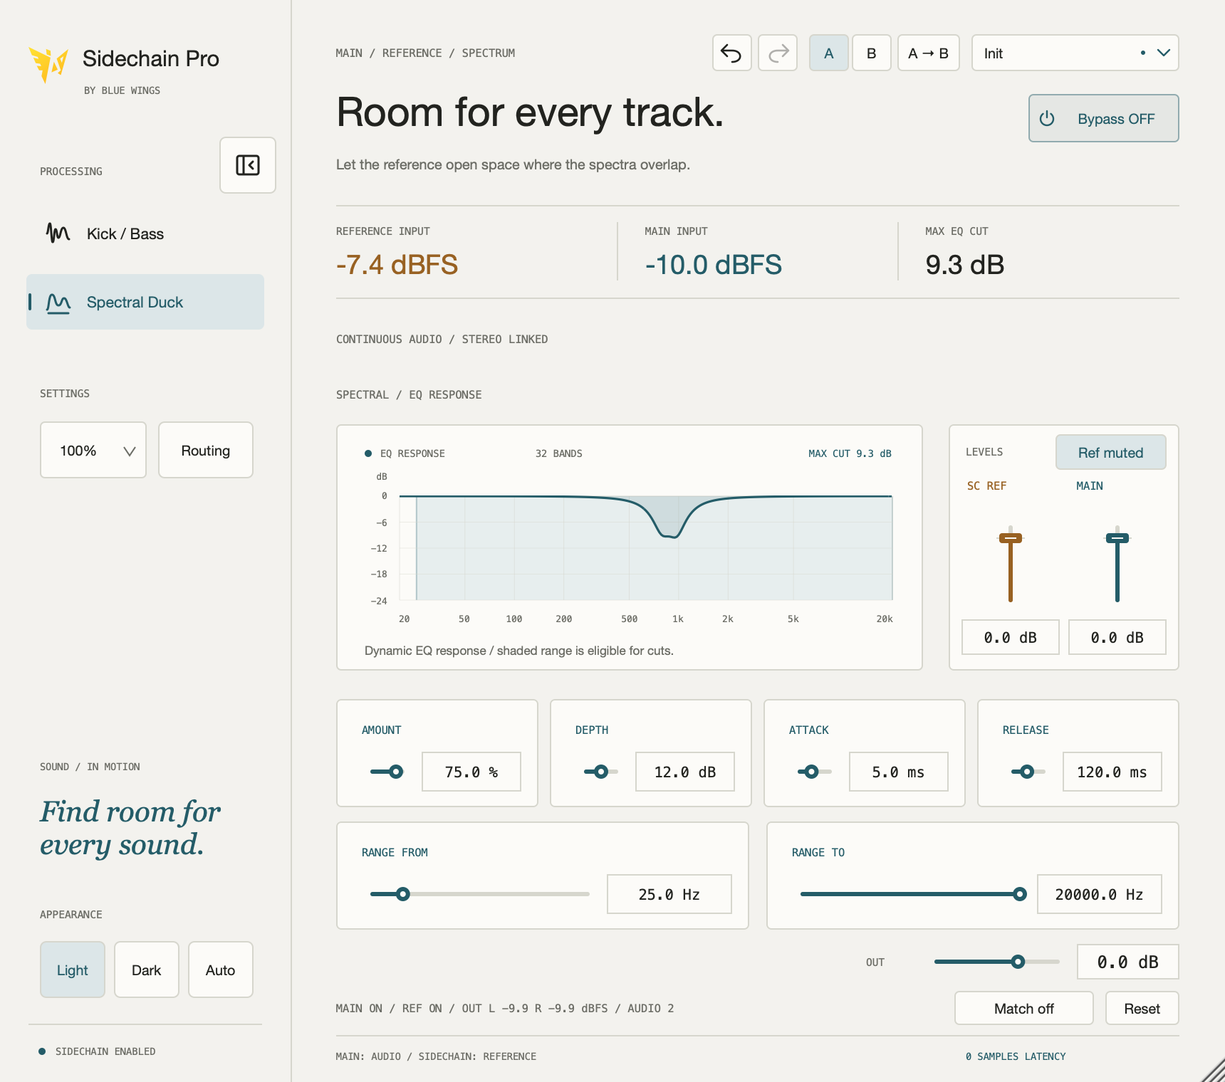Screen dimensions: 1225x1082
Task: Adjust the Attack slider handle
Action: (811, 772)
